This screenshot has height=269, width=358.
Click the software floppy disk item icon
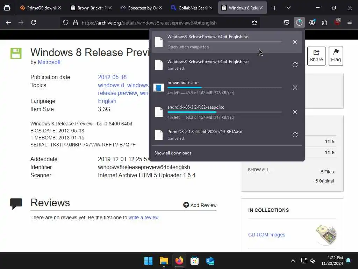(16, 53)
